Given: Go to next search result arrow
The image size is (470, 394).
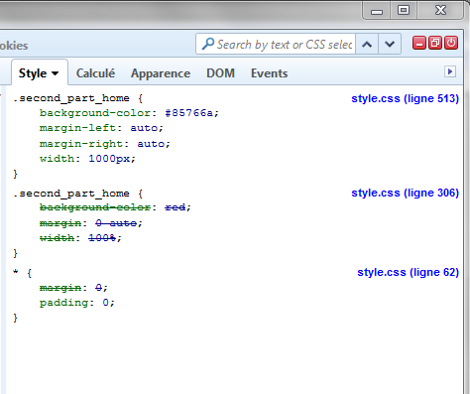Looking at the screenshot, I should 390,44.
